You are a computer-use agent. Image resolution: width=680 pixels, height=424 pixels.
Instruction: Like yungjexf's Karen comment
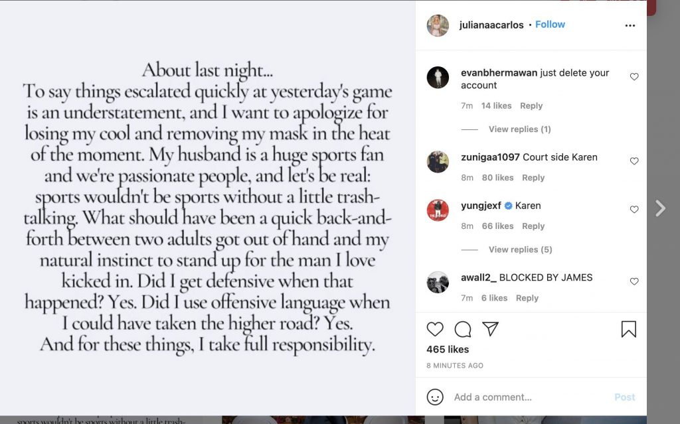(634, 210)
